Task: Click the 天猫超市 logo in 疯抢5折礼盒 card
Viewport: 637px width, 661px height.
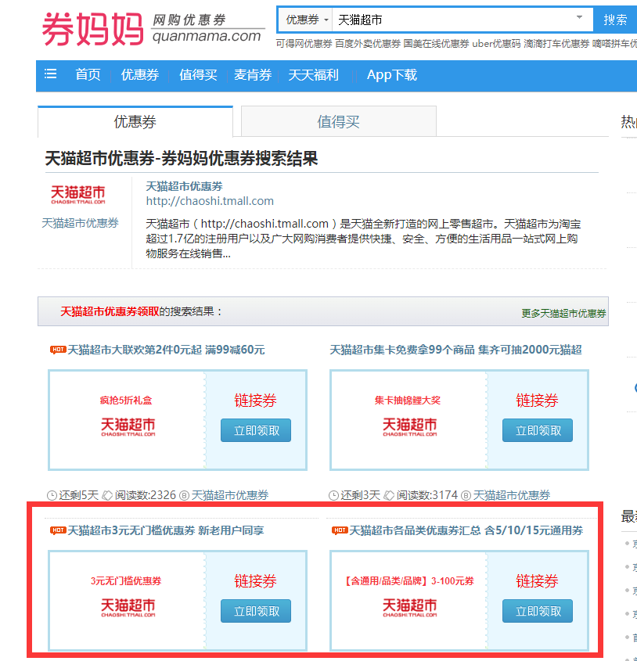Action: click(x=128, y=426)
